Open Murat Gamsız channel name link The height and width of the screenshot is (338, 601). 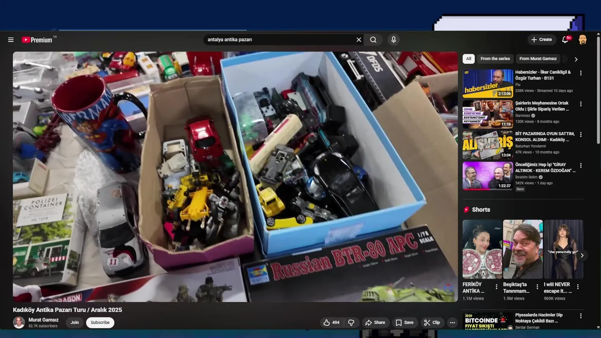[44, 320]
